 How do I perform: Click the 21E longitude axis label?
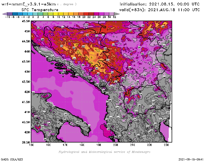click(133, 145)
